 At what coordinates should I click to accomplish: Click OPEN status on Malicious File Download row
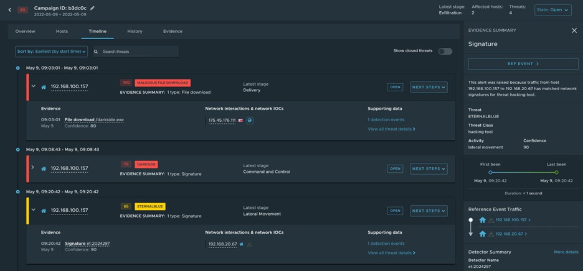(x=396, y=87)
